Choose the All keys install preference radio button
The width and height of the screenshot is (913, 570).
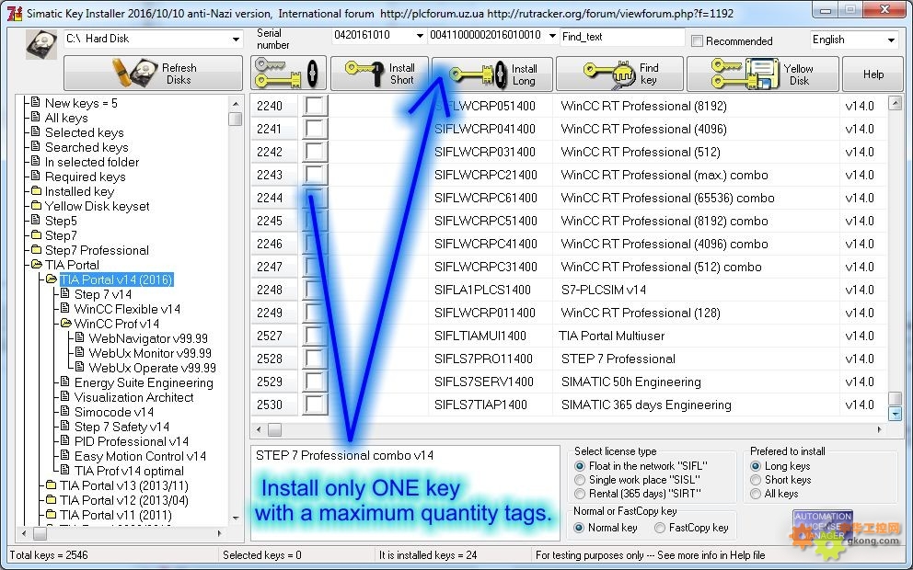pos(756,494)
